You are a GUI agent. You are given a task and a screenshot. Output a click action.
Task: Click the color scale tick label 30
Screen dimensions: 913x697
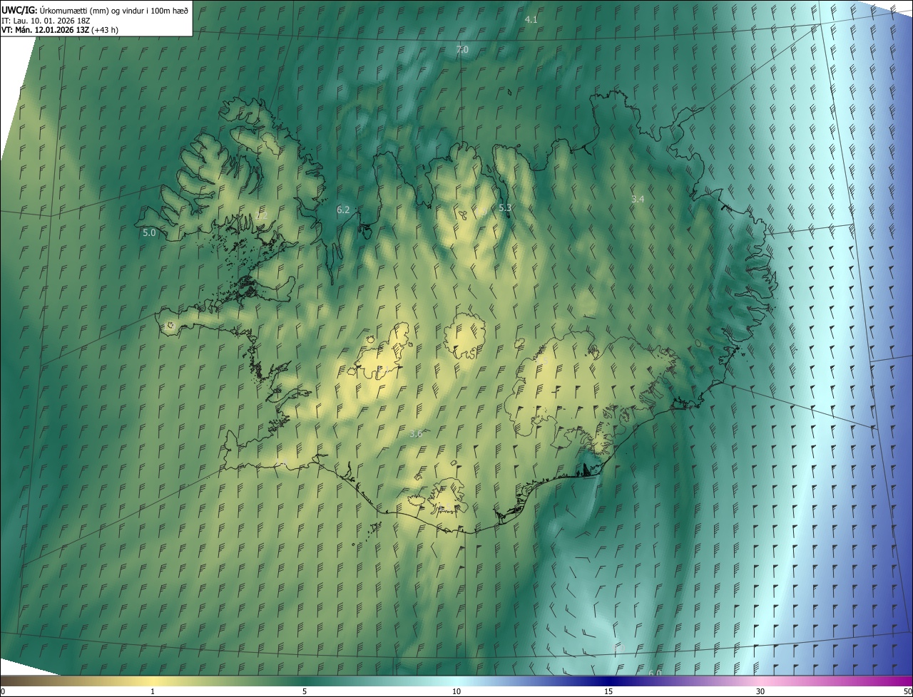coord(760,691)
